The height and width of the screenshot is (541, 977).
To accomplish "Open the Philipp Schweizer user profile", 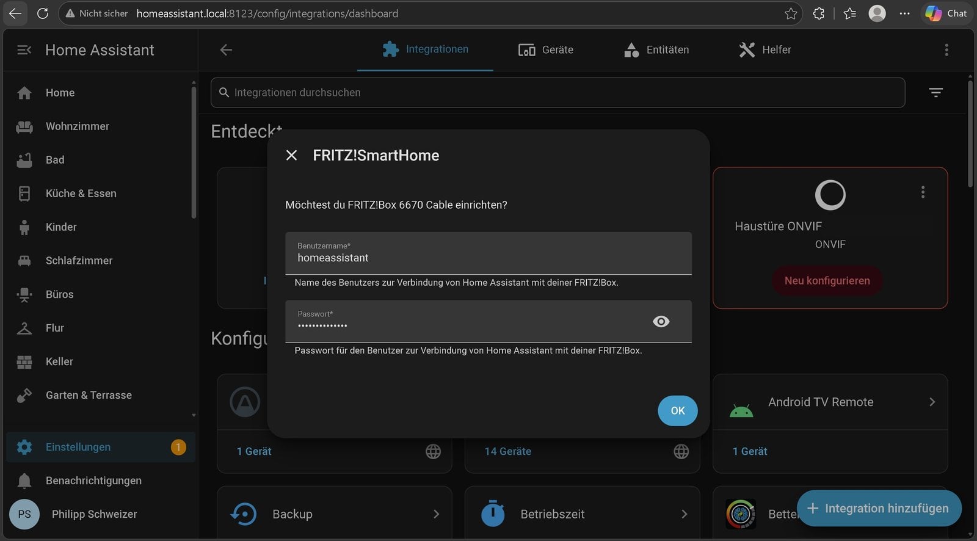I will click(101, 514).
